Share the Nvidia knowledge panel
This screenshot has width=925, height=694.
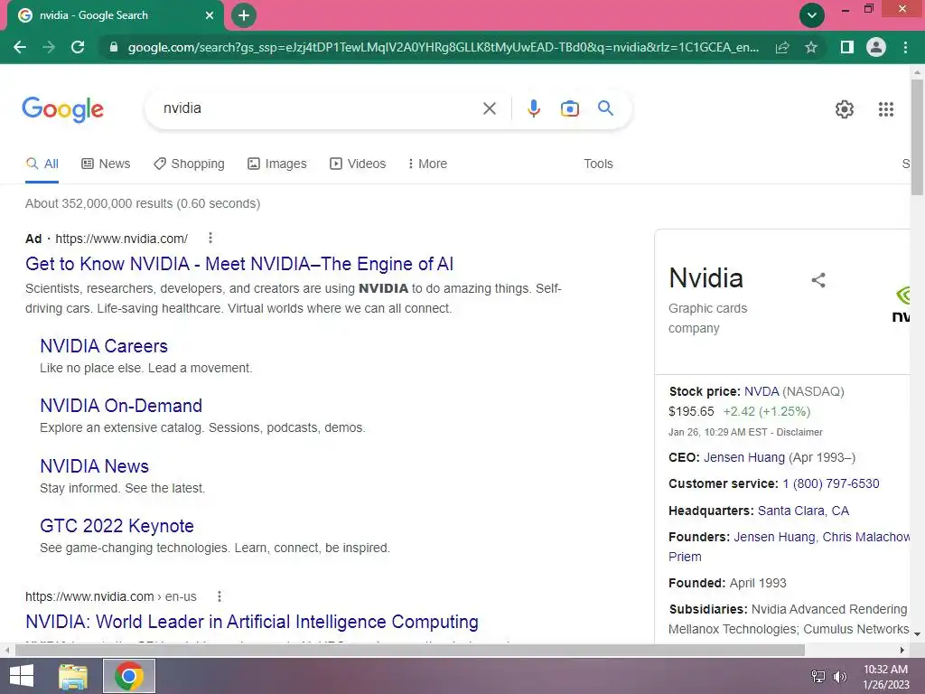click(818, 280)
